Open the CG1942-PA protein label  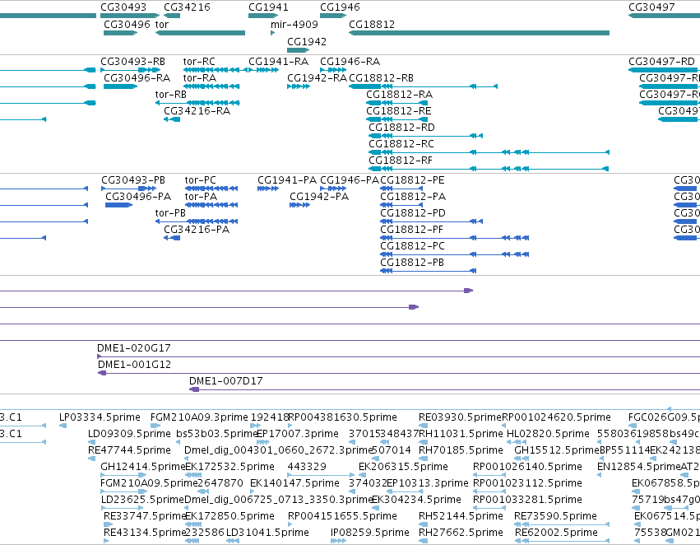tap(319, 197)
